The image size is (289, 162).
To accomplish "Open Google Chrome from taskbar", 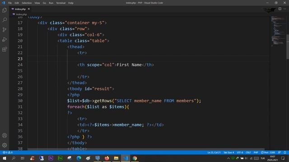I will [135, 158].
